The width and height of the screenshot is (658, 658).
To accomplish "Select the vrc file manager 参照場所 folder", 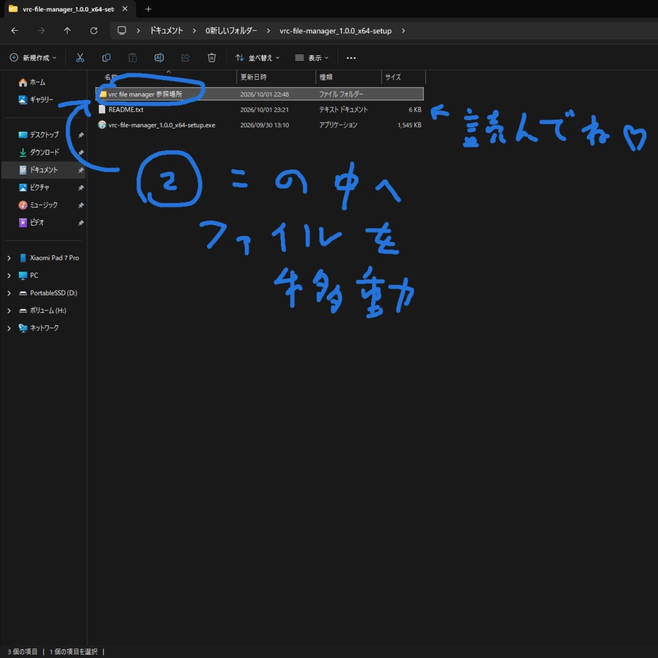I will click(x=260, y=94).
